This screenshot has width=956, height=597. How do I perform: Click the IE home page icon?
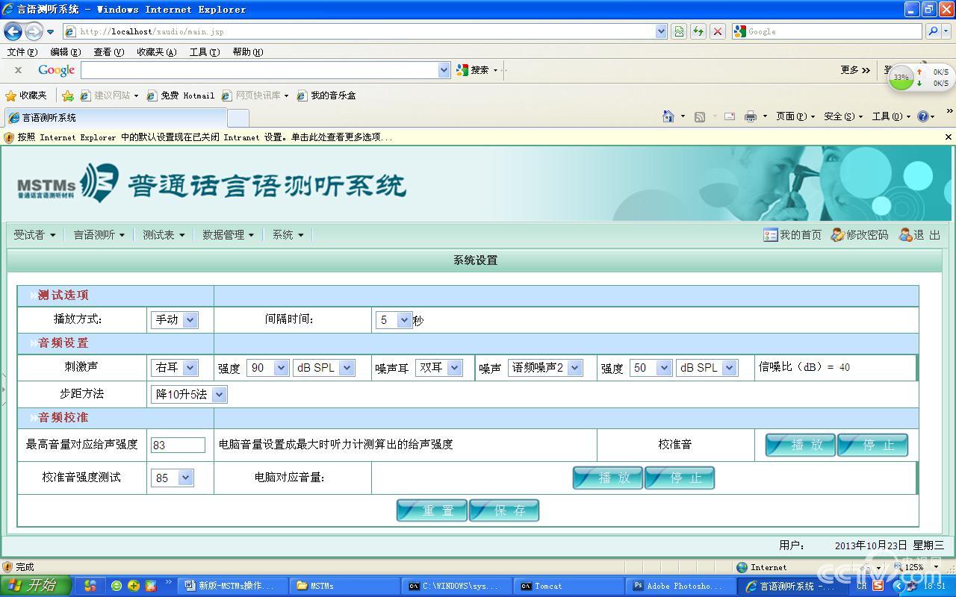(x=668, y=117)
